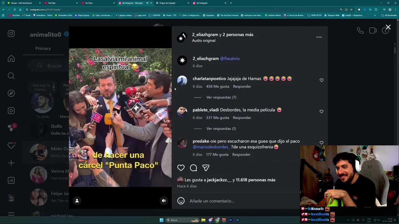Share the post with the paper plane icon
399x224 pixels.
[206, 168]
